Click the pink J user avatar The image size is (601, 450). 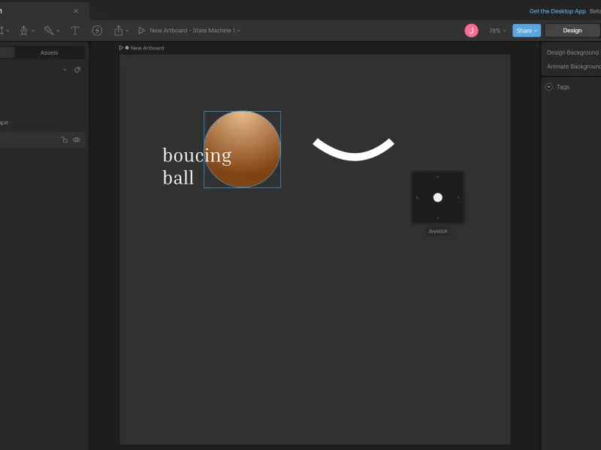(472, 31)
